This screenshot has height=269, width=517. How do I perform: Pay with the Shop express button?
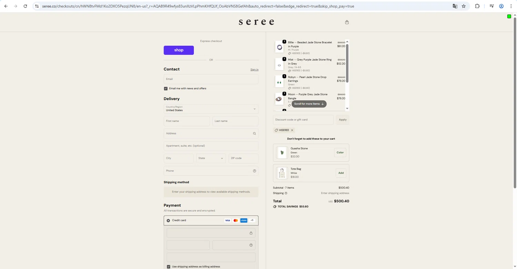179,50
